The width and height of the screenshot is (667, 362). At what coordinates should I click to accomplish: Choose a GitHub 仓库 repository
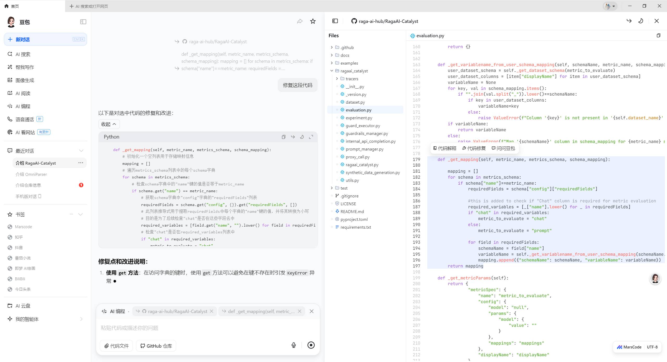(x=156, y=346)
